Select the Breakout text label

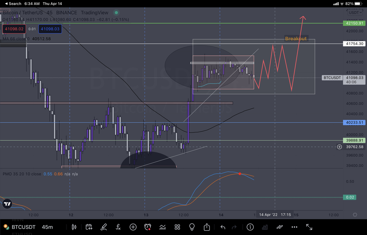pos(296,39)
